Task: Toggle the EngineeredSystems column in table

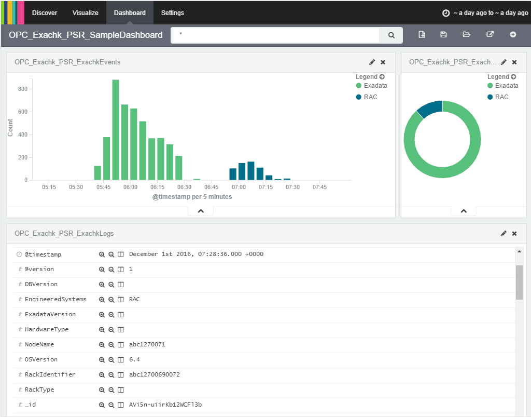Action: click(120, 299)
